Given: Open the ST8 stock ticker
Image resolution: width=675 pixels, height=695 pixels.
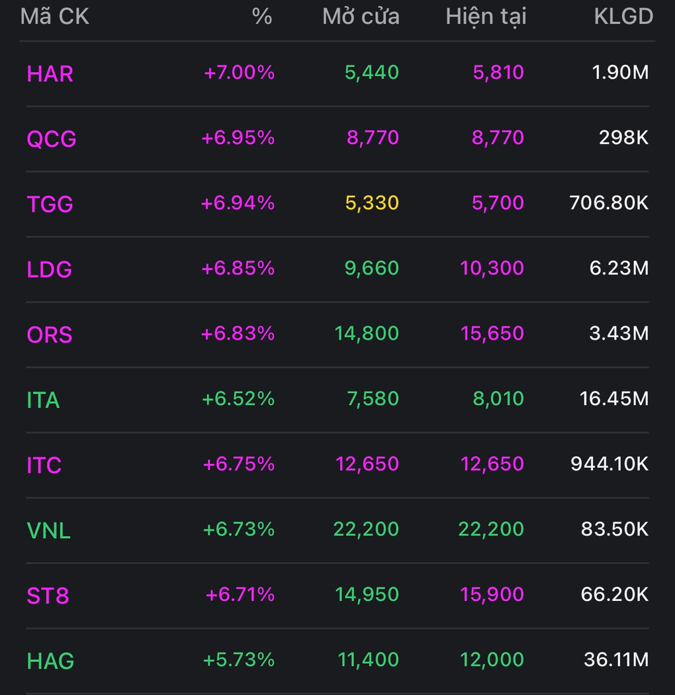Looking at the screenshot, I should (48, 596).
